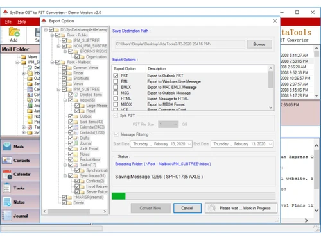The image size is (321, 240).
Task: Collapse the NON_IPM_SUBTREE tree node
Action: [58, 46]
